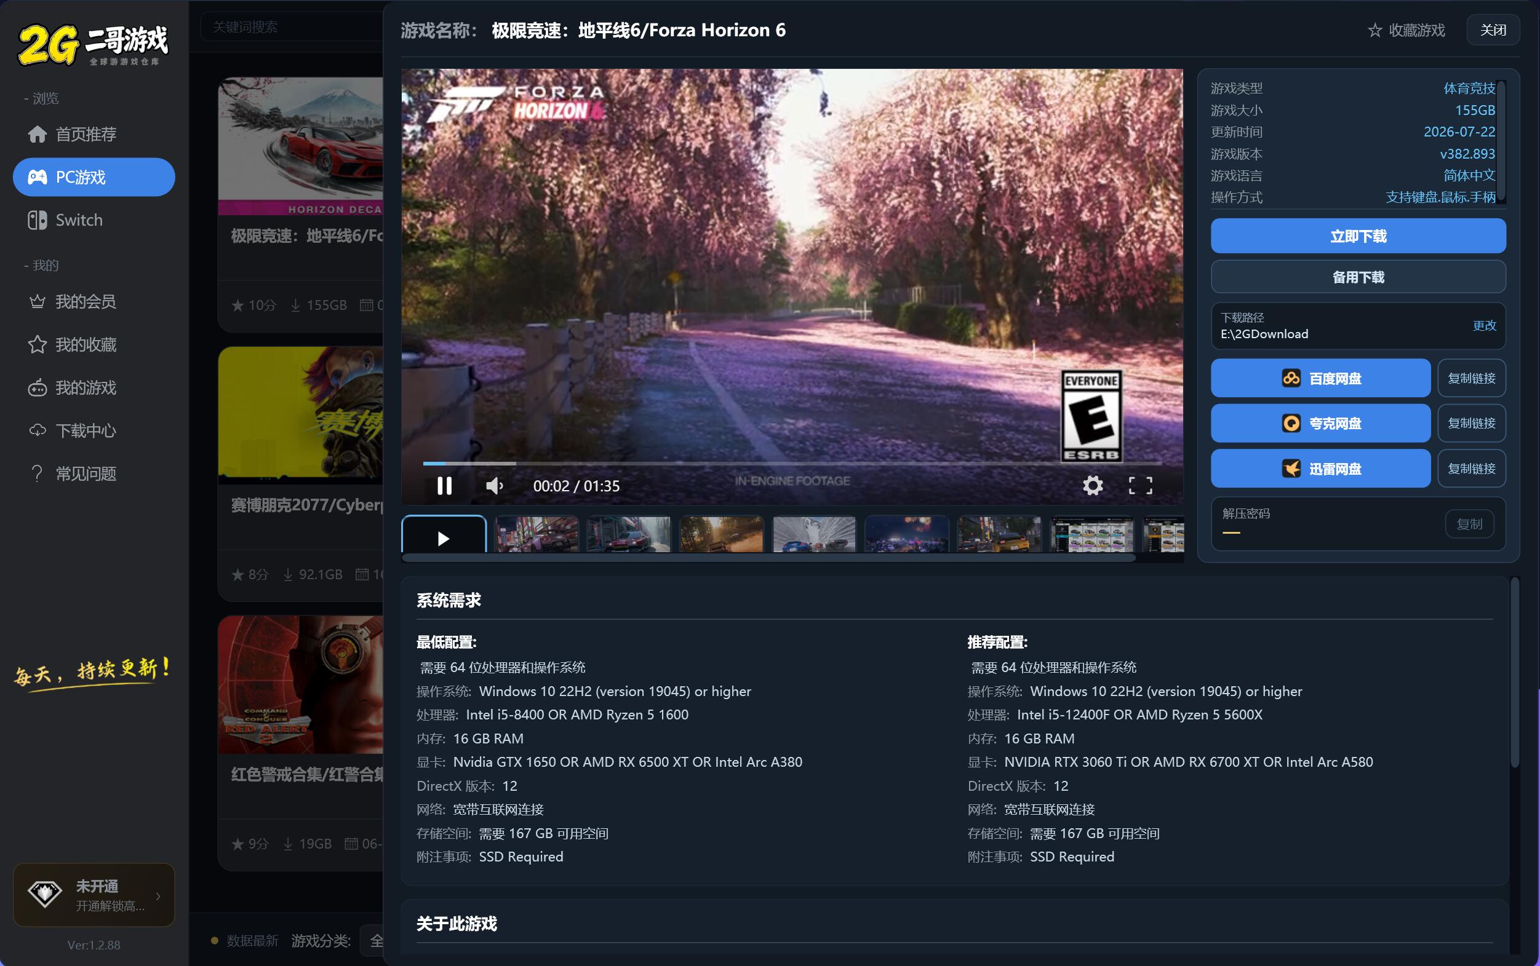Click the thumbnail strip horizontal scrollbar
1540x966 pixels.
click(768, 558)
